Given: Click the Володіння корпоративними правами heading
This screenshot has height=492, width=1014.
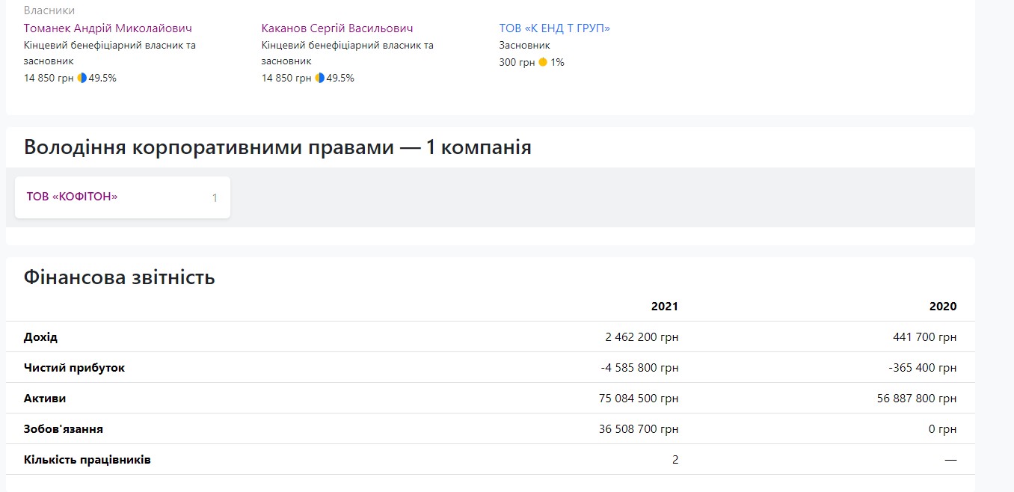Looking at the screenshot, I should point(277,147).
